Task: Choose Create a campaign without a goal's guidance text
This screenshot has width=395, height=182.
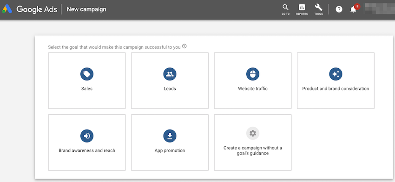Action: 253,150
